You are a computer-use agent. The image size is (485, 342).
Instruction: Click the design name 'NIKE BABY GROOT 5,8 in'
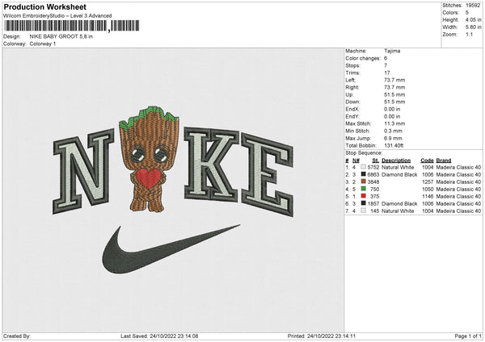(61, 36)
